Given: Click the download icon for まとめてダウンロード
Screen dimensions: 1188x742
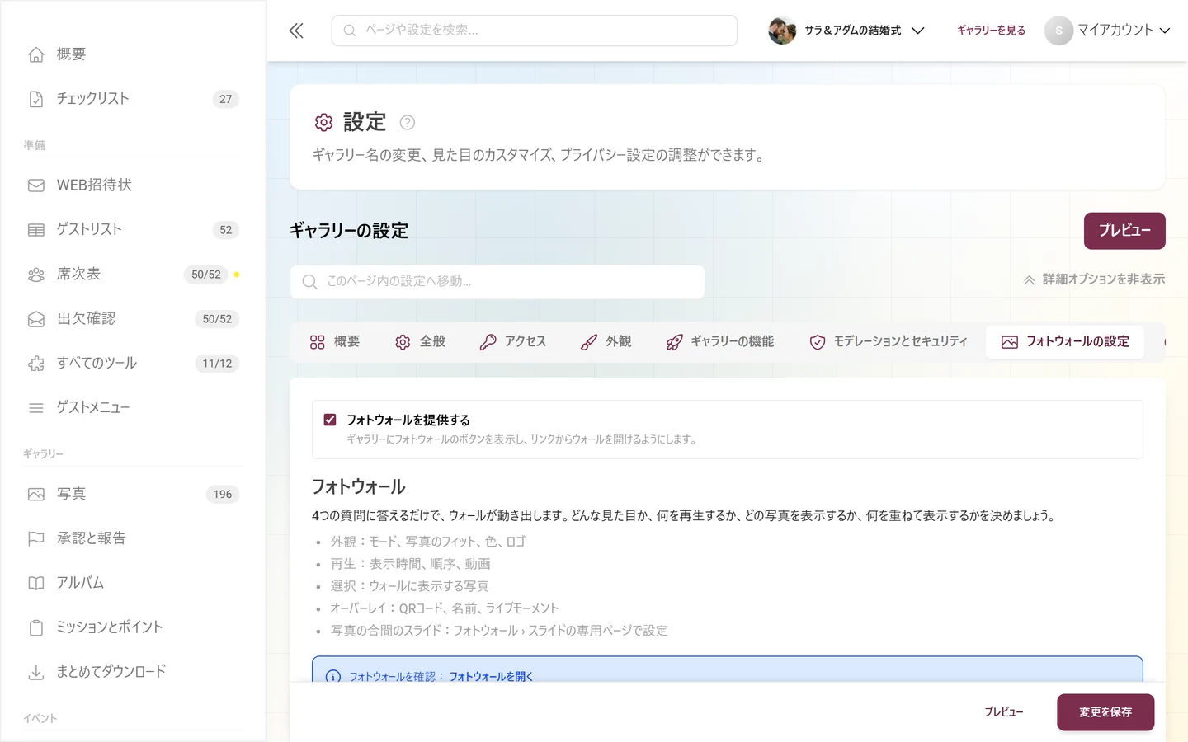Looking at the screenshot, I should pos(36,673).
